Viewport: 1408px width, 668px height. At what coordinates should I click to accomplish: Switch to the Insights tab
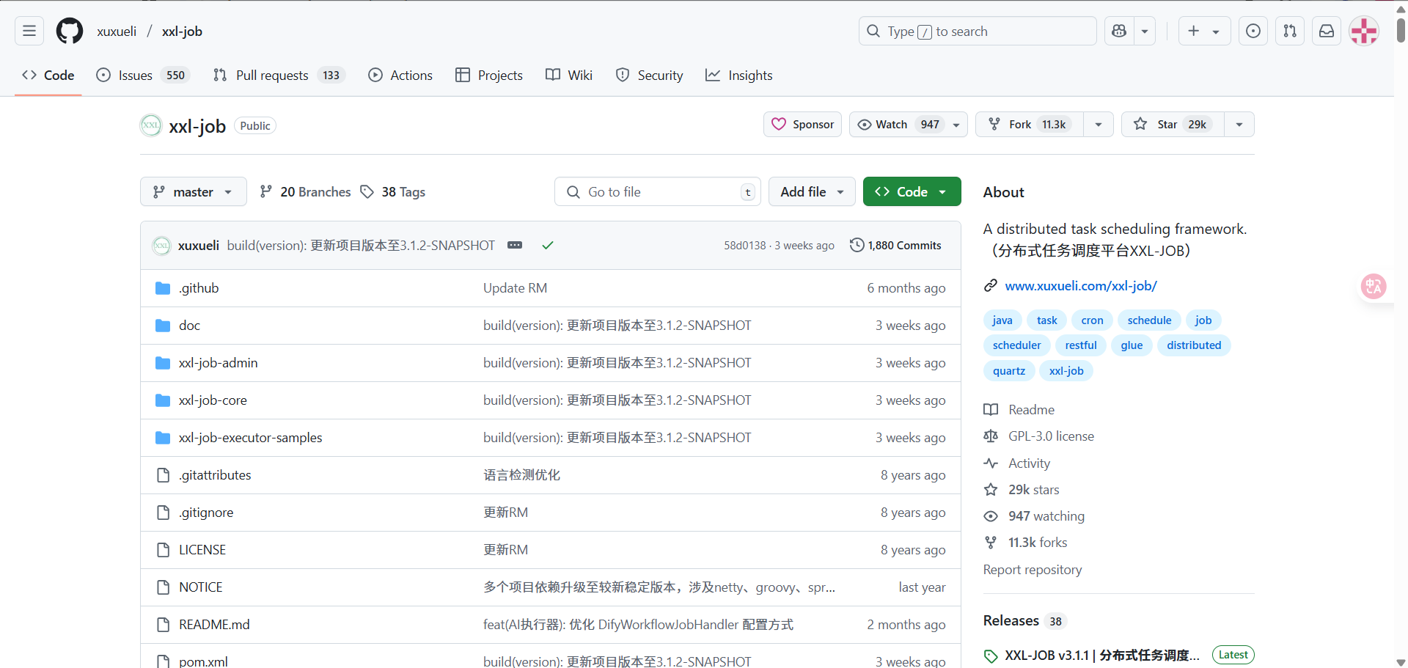pos(739,76)
